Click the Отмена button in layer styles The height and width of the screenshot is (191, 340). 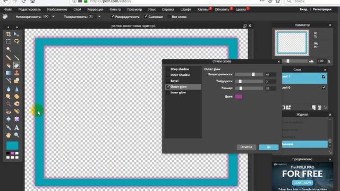246,147
